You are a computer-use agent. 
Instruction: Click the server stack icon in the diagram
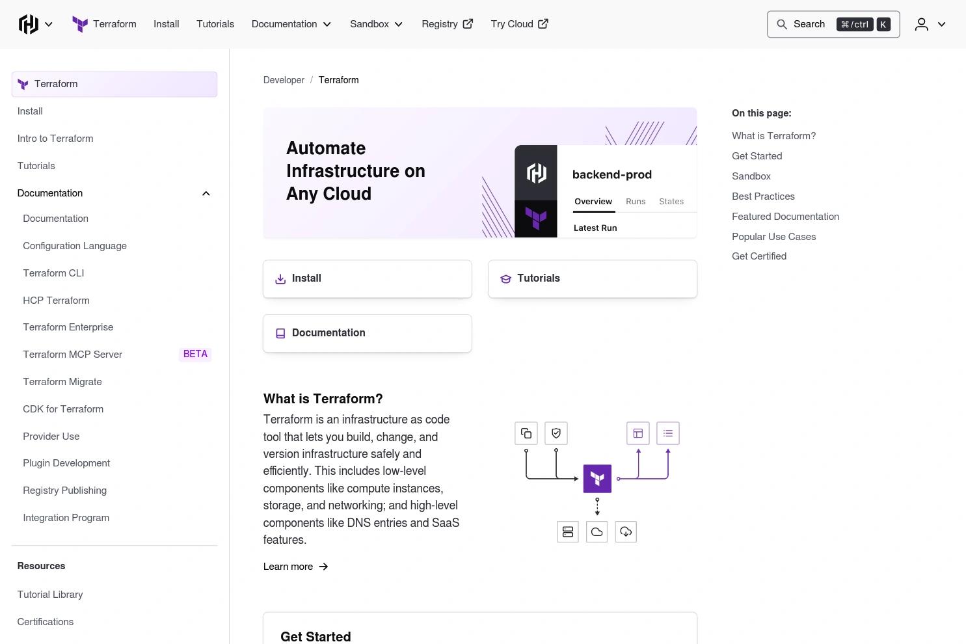click(x=568, y=532)
